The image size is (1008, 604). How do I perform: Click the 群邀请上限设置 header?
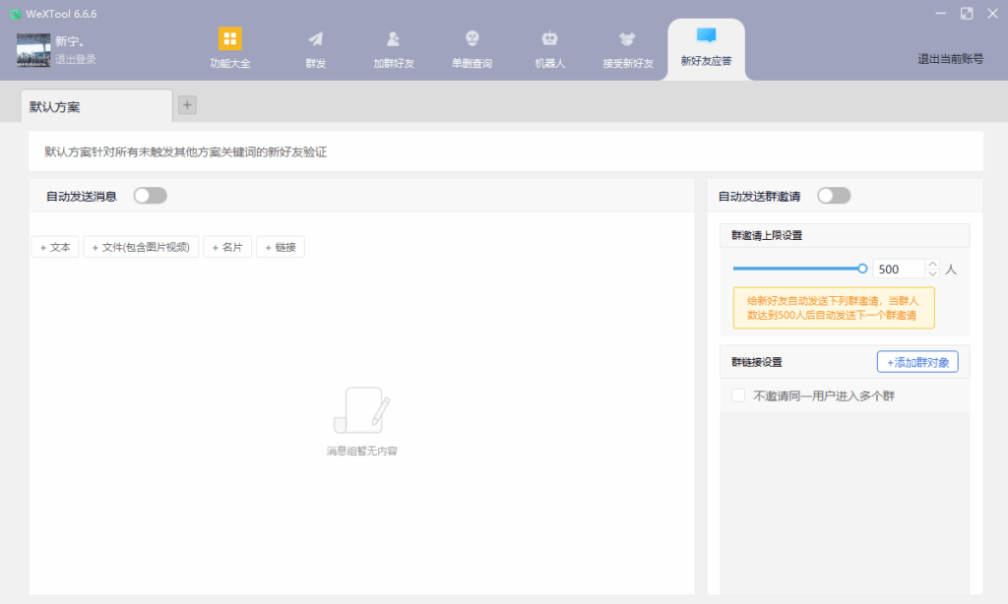point(845,235)
